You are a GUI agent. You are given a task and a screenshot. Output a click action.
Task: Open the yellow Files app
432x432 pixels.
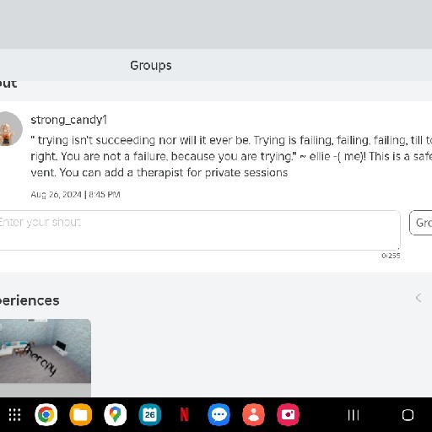[81, 414]
